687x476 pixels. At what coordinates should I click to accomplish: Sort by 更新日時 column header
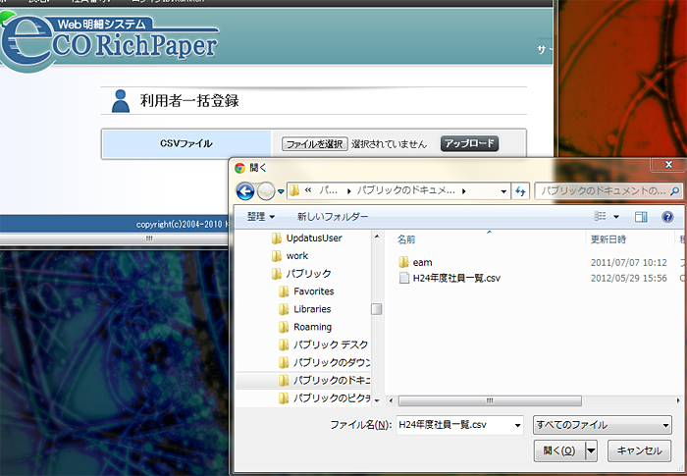tap(608, 239)
